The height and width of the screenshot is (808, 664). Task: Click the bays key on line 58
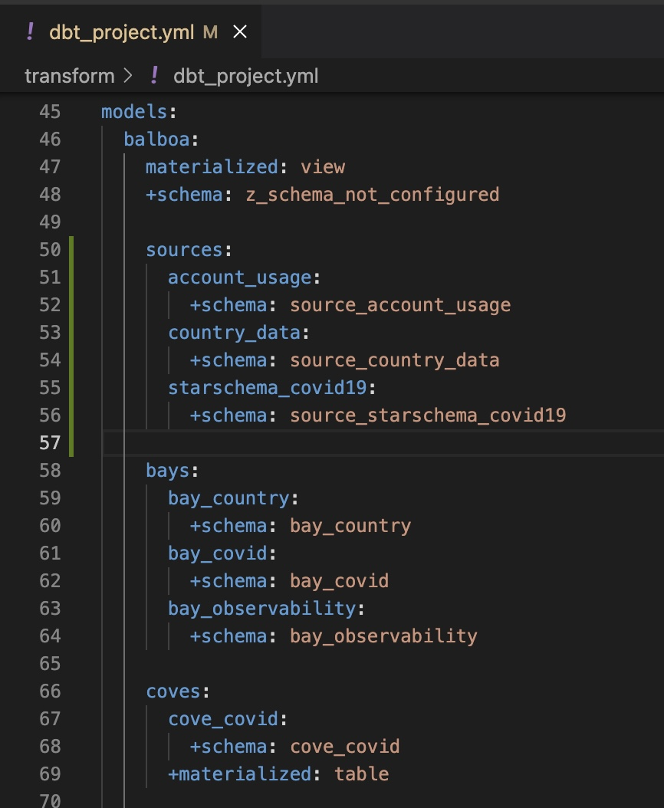click(x=168, y=471)
